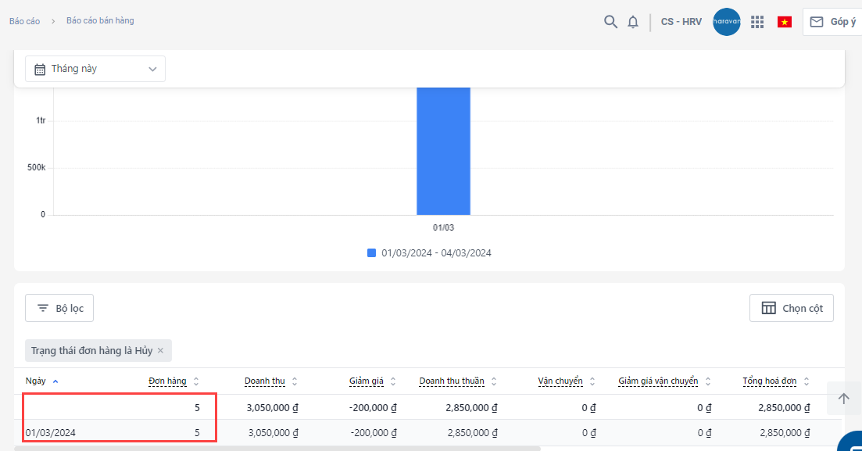Click the Chọn cột button
The width and height of the screenshot is (862, 451).
point(791,308)
